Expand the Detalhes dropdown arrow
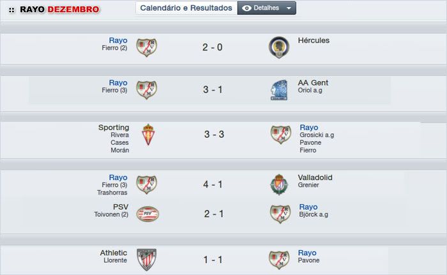The width and height of the screenshot is (447, 275). pyautogui.click(x=289, y=8)
